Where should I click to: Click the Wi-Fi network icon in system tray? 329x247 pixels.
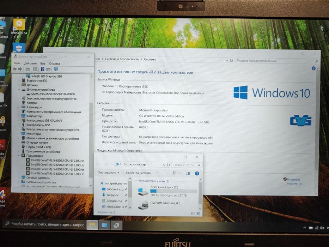pos(317,228)
